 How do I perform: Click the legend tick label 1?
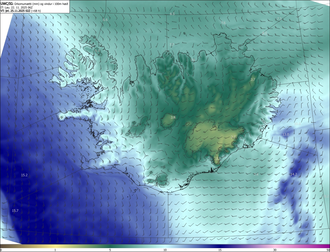(55, 250)
